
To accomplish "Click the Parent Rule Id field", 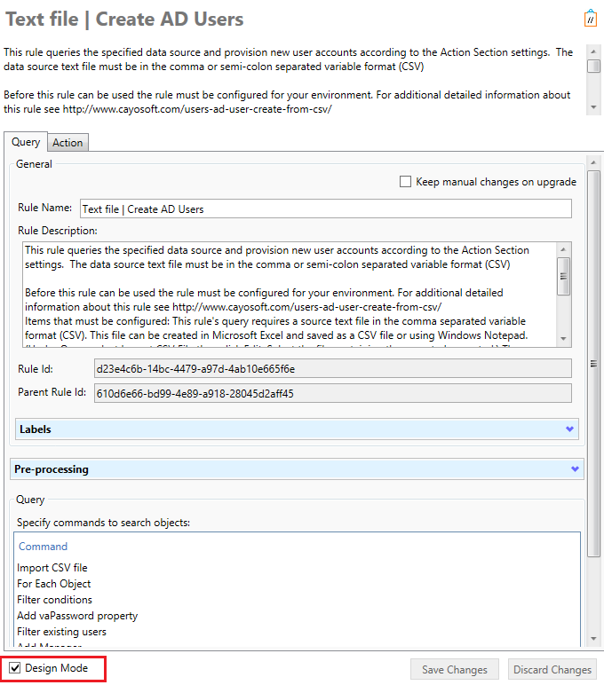I will click(333, 393).
